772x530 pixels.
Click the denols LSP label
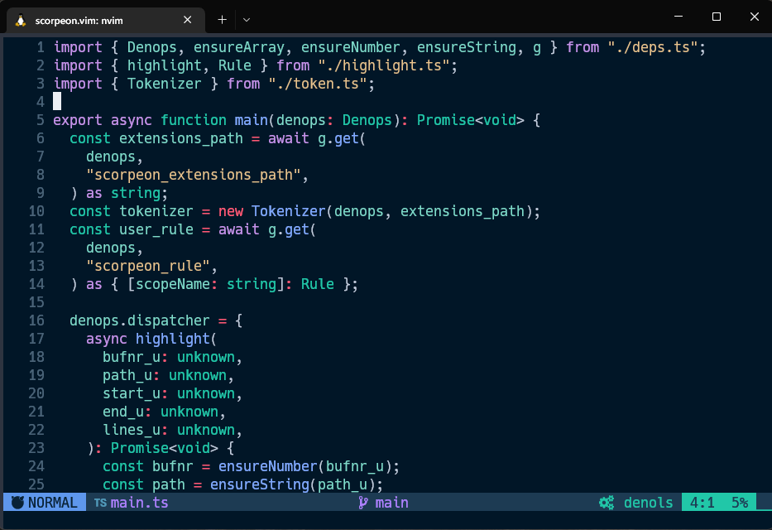pyautogui.click(x=648, y=503)
